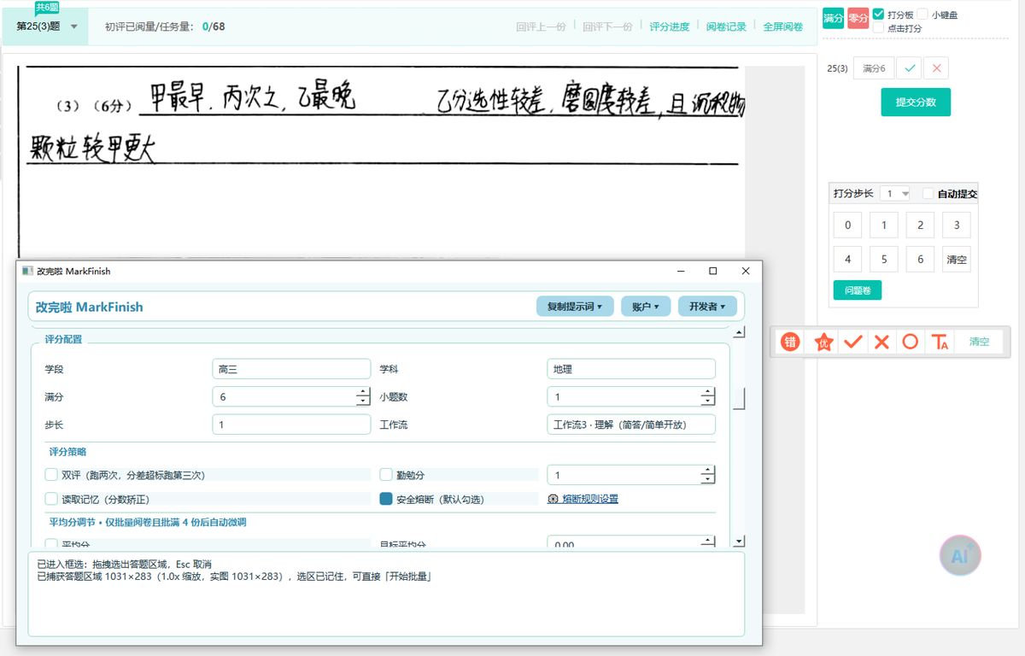Screen dimensions: 1025x656
Task: Raise the 勤勉分 value using up arrow
Action: click(707, 470)
